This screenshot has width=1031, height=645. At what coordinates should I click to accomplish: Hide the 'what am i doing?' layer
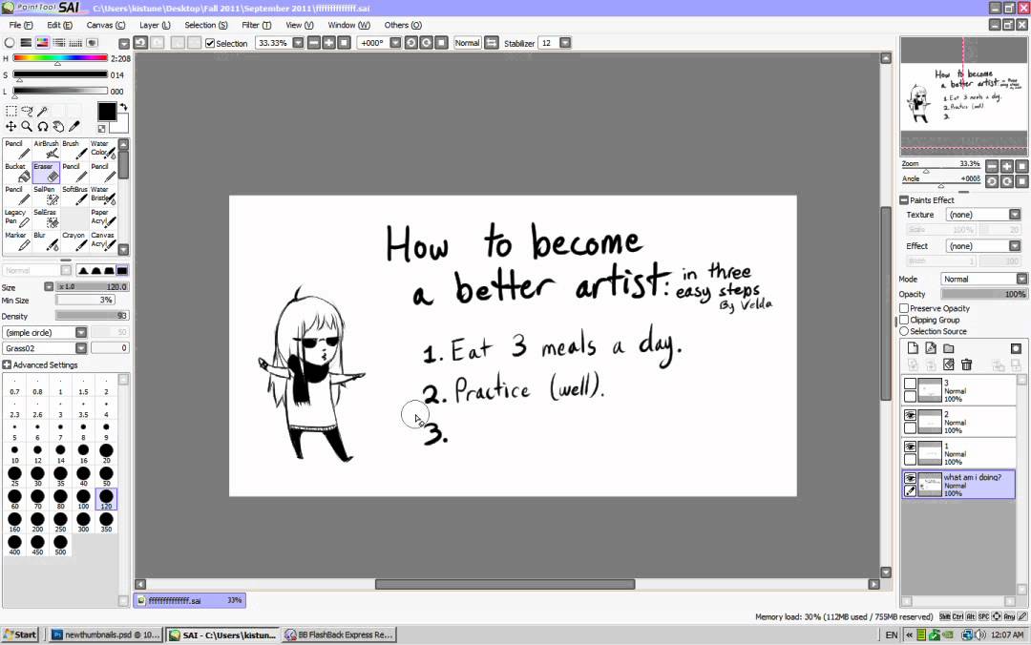(x=910, y=478)
